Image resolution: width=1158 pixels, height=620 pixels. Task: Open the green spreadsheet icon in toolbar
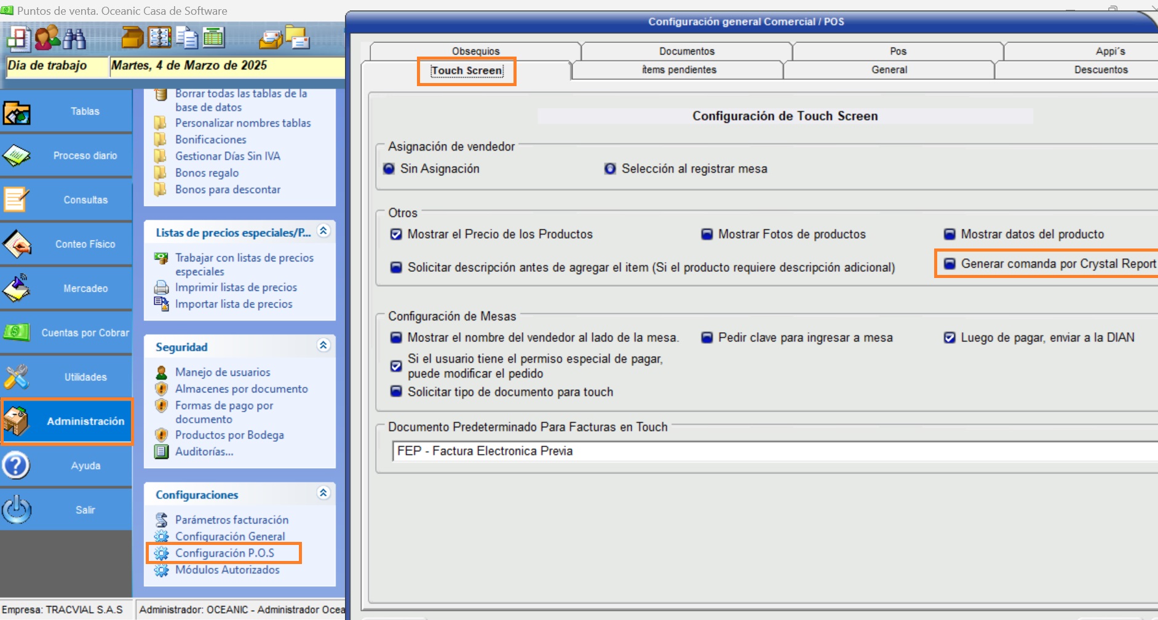[213, 38]
